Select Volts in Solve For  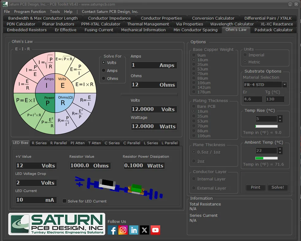[109, 63]
